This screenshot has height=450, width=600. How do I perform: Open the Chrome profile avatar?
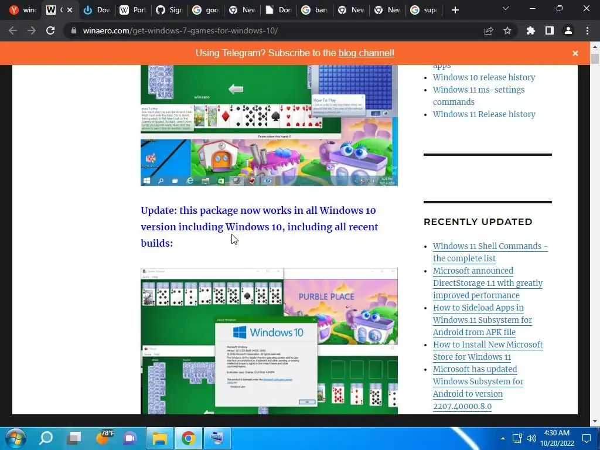(x=568, y=30)
